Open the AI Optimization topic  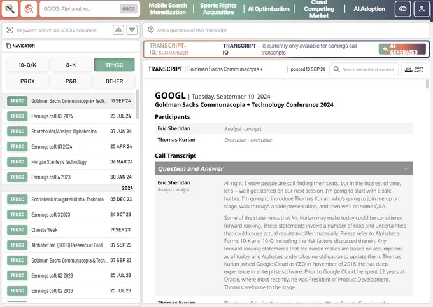click(269, 9)
